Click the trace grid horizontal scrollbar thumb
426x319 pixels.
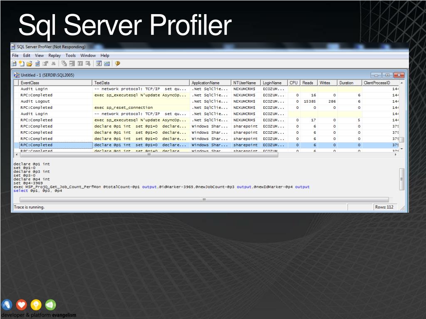click(149, 155)
